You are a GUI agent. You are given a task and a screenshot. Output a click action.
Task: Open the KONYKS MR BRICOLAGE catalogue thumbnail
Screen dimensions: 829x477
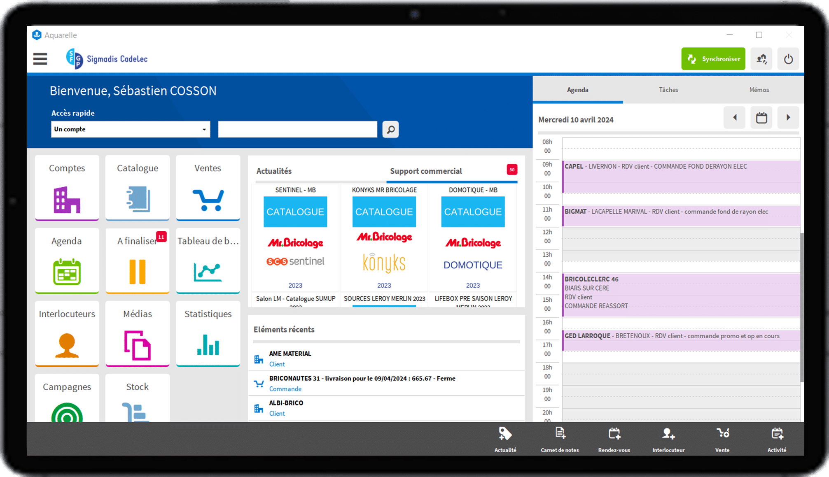384,237
